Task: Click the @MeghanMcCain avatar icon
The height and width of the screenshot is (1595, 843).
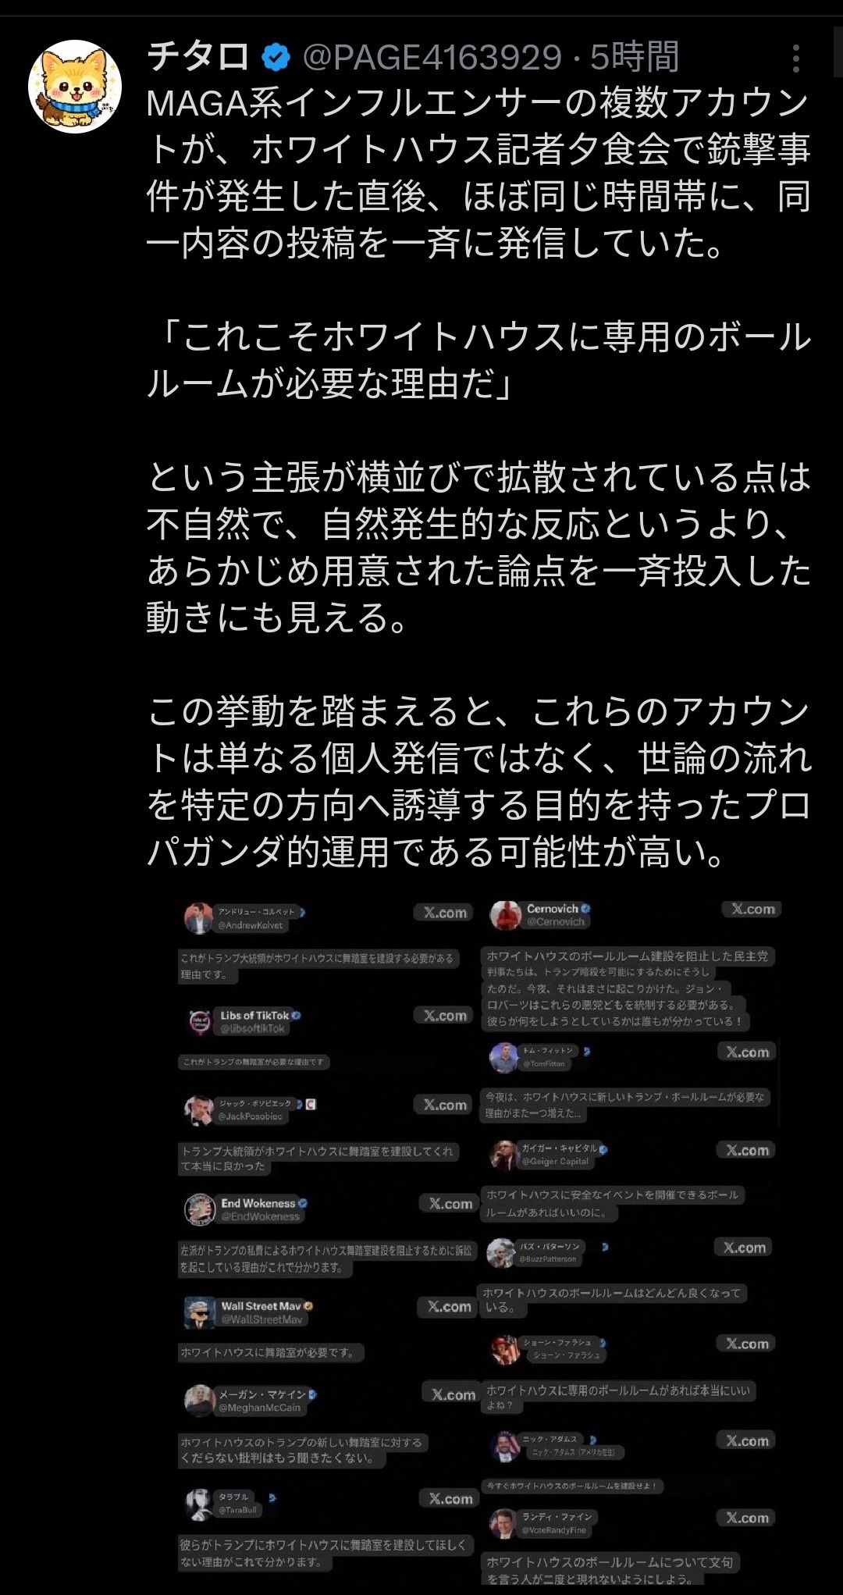Action: (x=200, y=1400)
